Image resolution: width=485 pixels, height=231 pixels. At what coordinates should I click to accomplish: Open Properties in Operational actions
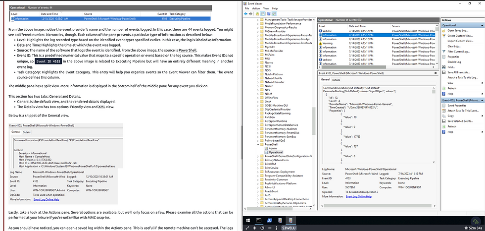[x=453, y=57]
